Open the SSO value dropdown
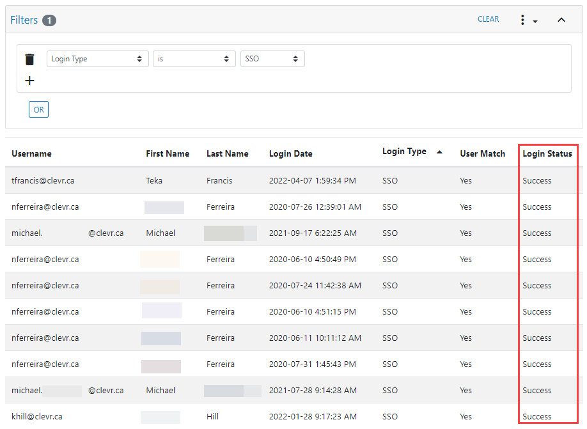 click(272, 59)
